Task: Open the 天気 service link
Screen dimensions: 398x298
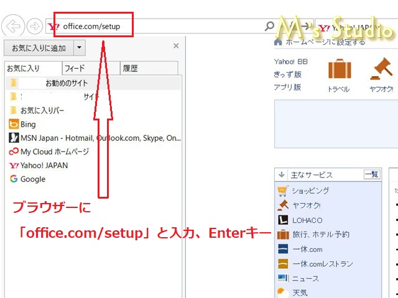Action: [300, 293]
